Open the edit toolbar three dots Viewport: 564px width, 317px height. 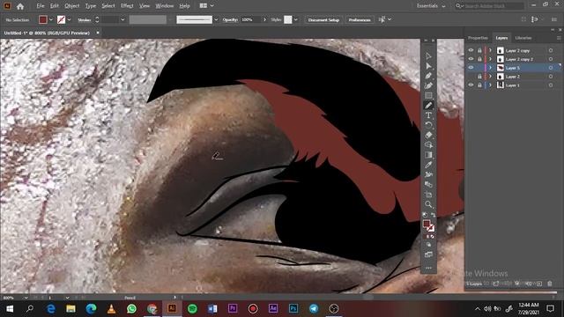[428, 268]
